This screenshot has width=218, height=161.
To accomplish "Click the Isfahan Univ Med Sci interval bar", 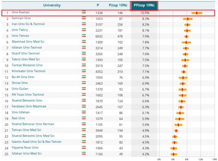I will (x=174, y=154).
